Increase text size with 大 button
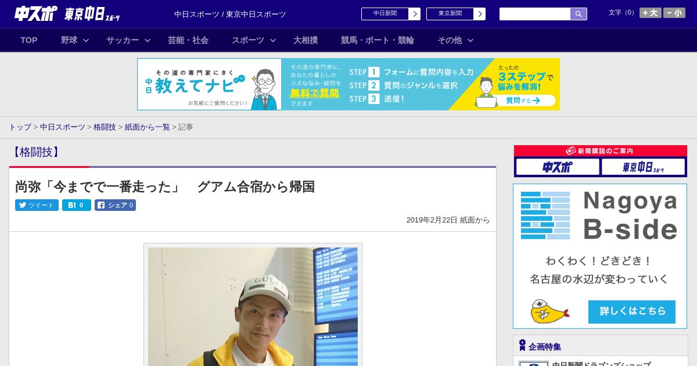The width and height of the screenshot is (697, 366). 651,13
